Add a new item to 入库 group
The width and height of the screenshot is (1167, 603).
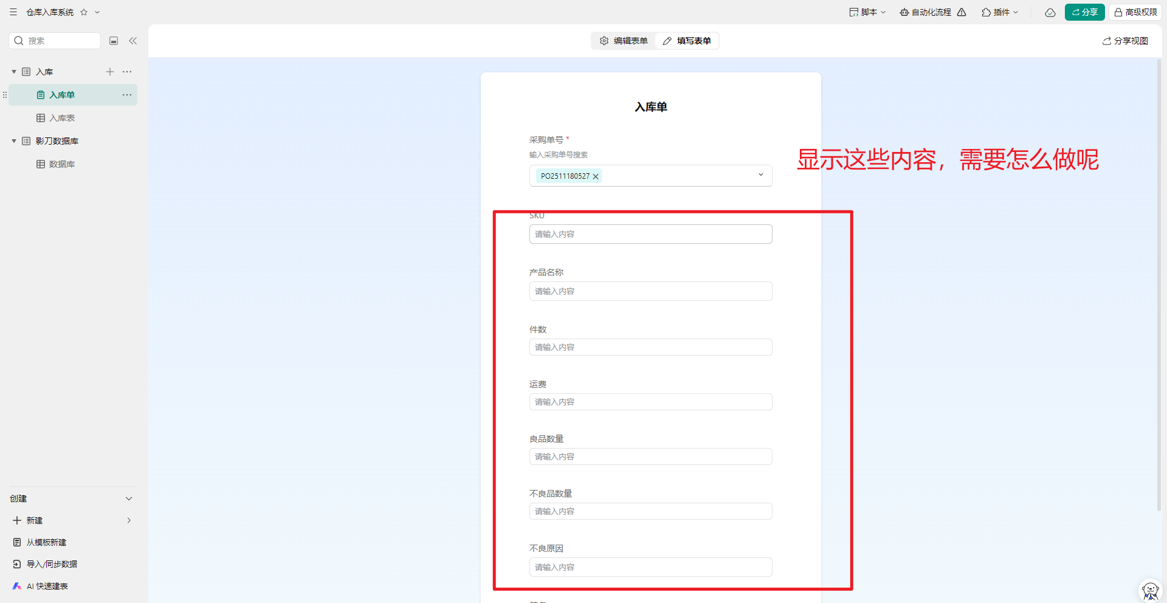tap(110, 72)
